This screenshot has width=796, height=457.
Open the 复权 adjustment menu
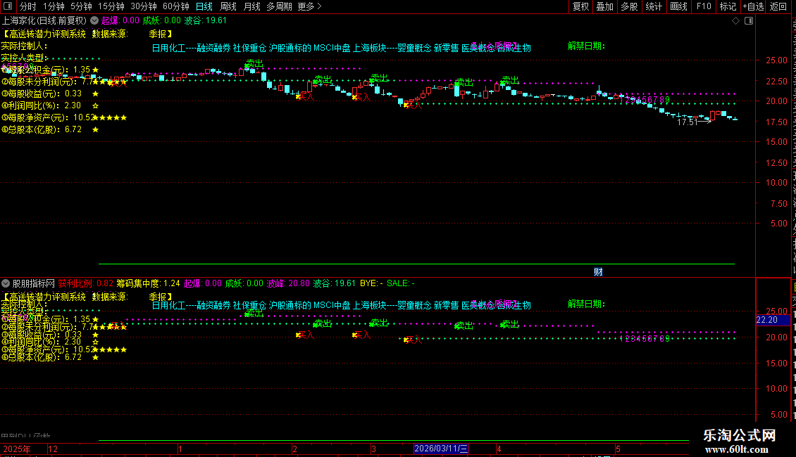(x=580, y=6)
